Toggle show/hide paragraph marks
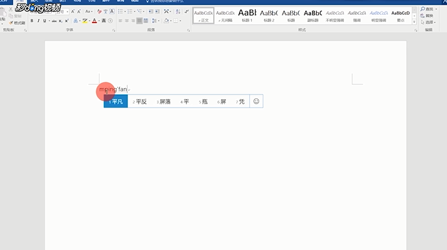Screen dimensions: 447x250 coord(187,12)
